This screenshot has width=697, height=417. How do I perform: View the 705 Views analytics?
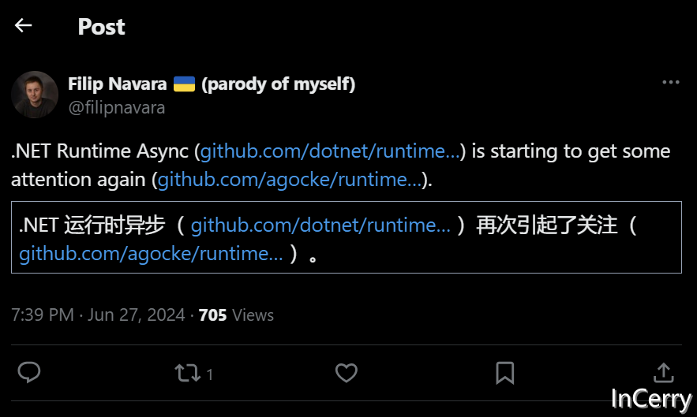(236, 315)
